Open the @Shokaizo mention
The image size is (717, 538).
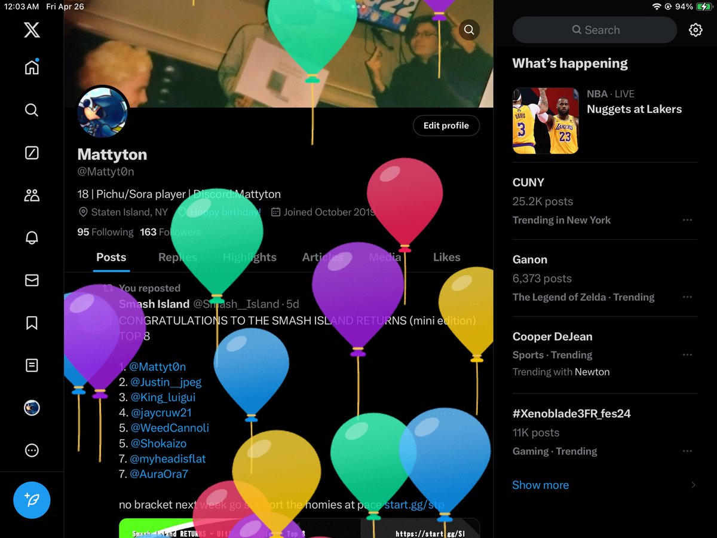(158, 444)
